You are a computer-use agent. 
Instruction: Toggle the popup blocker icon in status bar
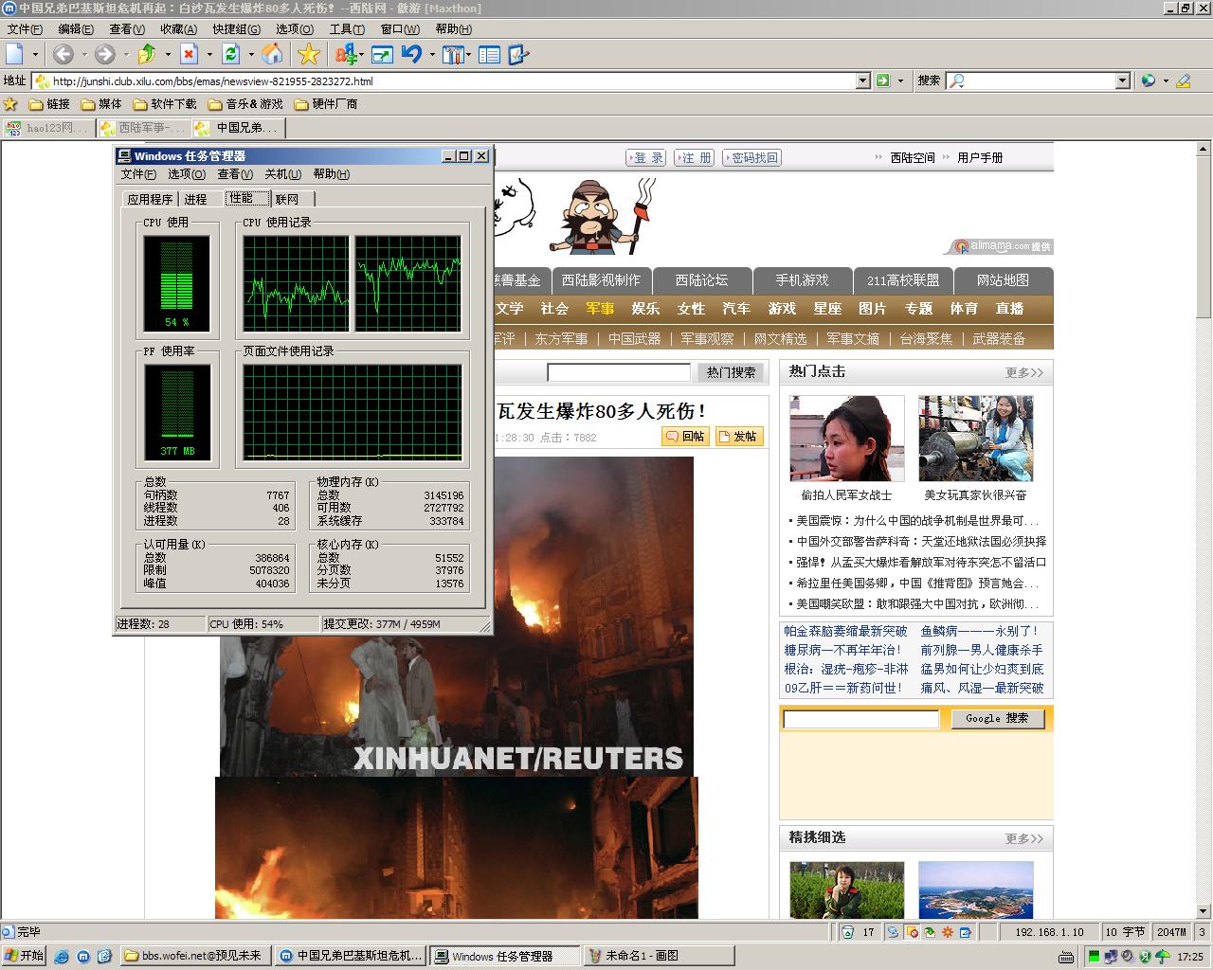(912, 932)
